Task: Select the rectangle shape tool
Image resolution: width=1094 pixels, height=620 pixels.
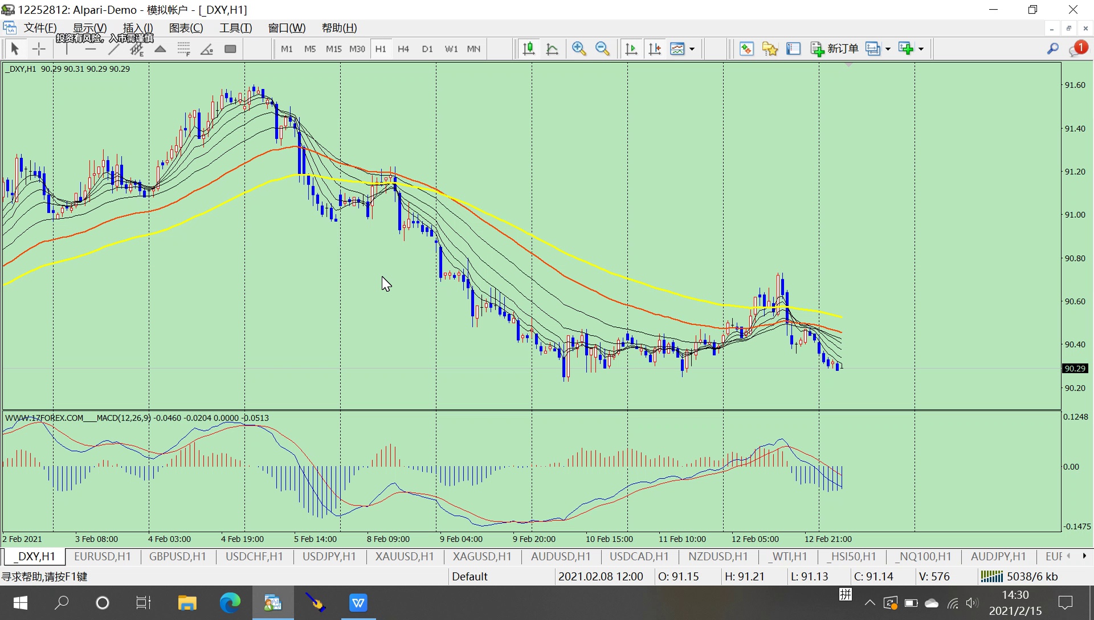Action: pyautogui.click(x=230, y=49)
